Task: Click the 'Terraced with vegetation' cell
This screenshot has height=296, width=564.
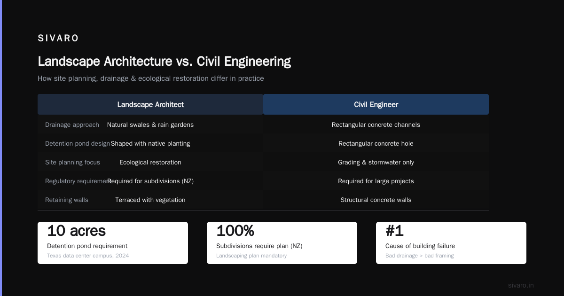Action: pyautogui.click(x=150, y=200)
